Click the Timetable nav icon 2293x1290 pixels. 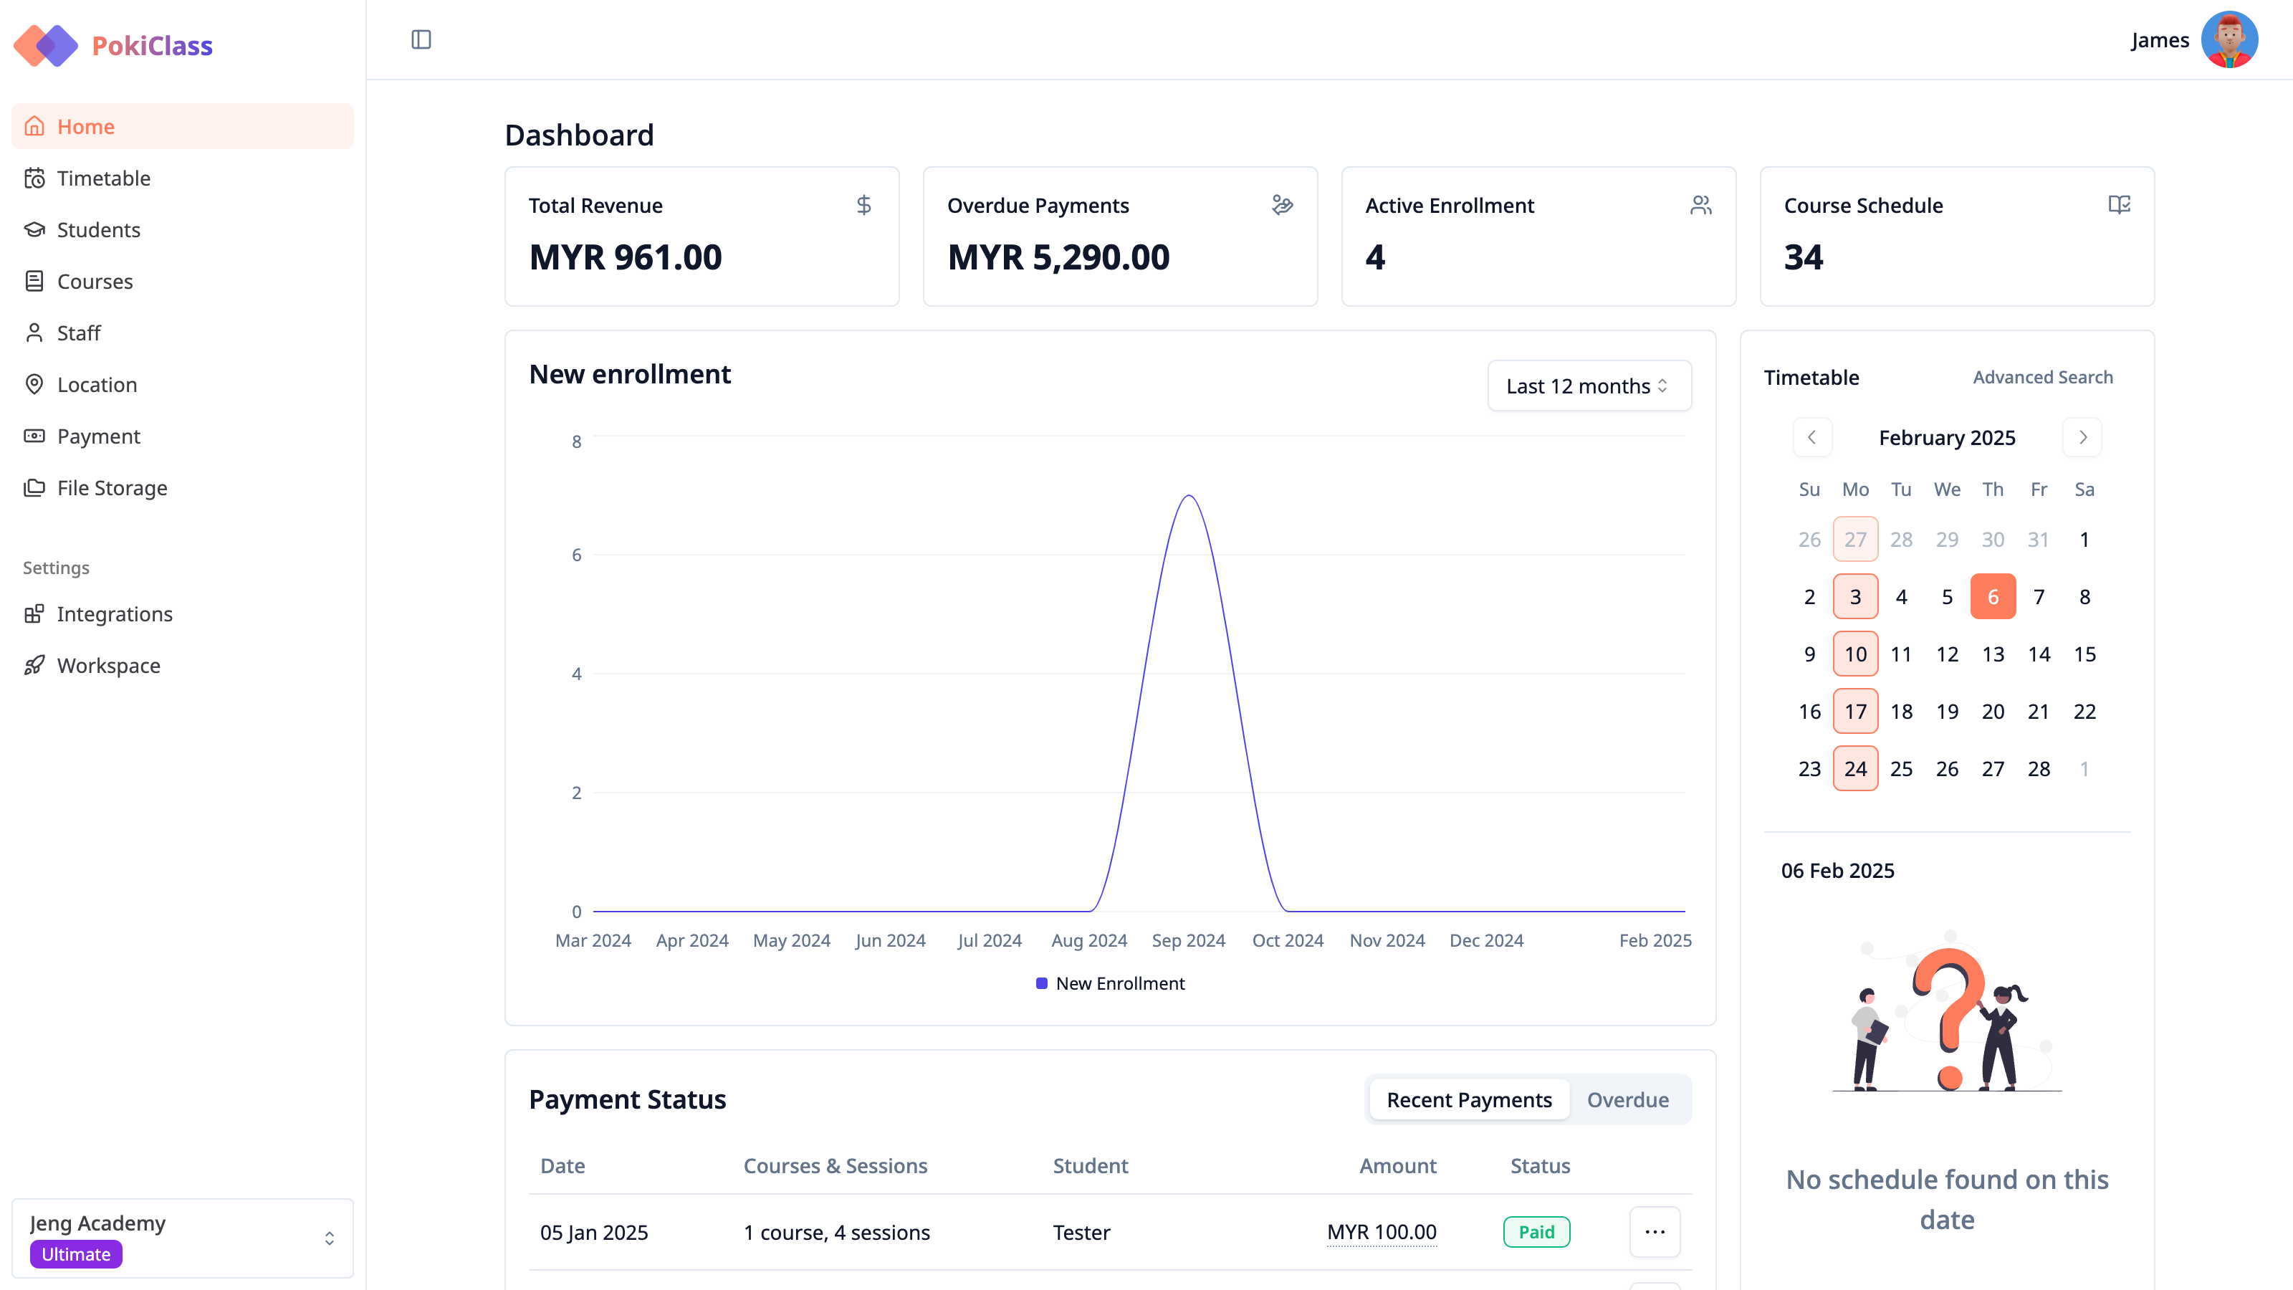pos(34,176)
